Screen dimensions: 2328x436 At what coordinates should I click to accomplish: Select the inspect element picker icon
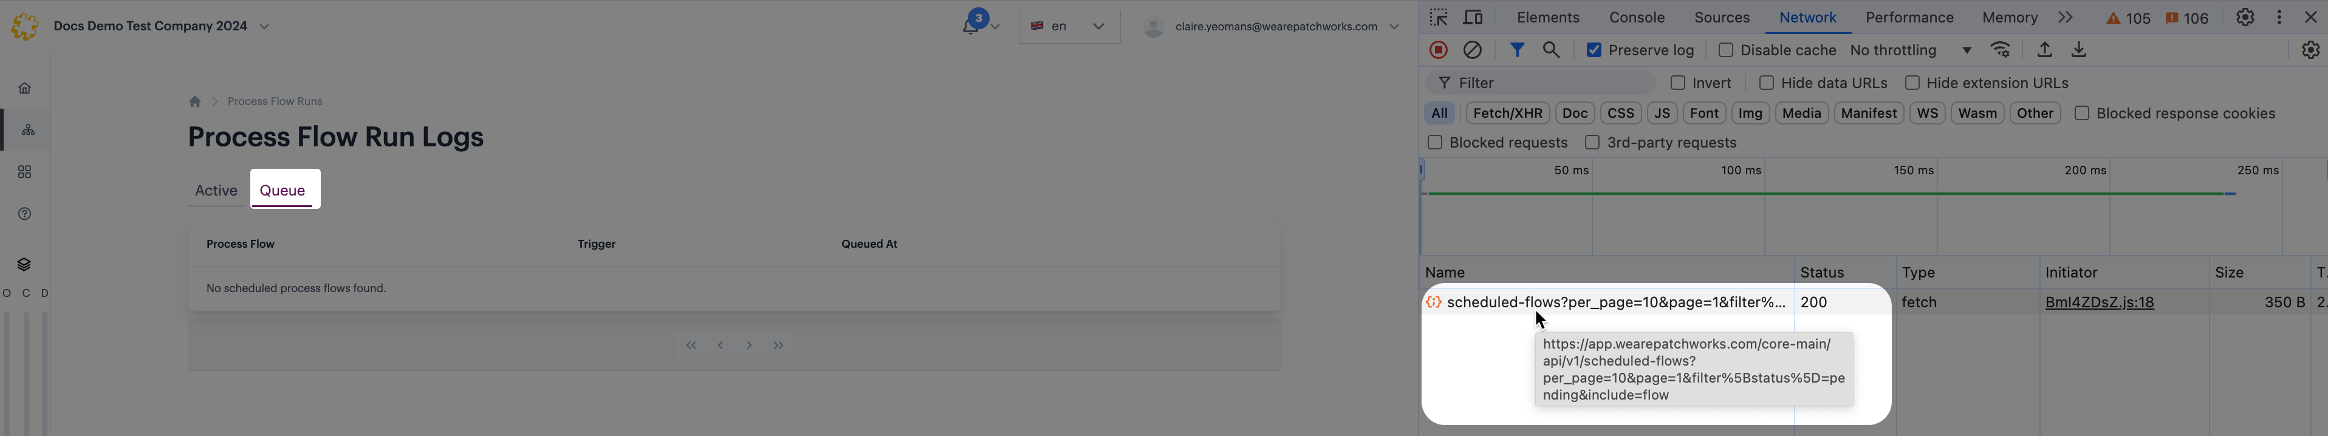(1439, 17)
